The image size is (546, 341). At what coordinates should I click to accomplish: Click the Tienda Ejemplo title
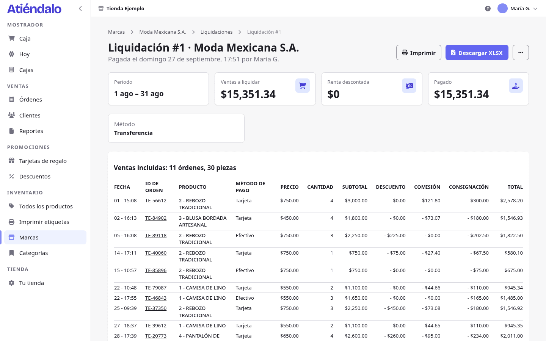(x=126, y=8)
